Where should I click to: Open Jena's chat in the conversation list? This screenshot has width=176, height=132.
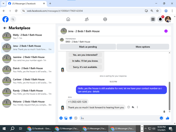point(28,48)
